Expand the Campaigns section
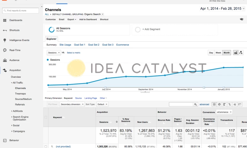Screen dimensions: 247x148 (x=12, y=131)
